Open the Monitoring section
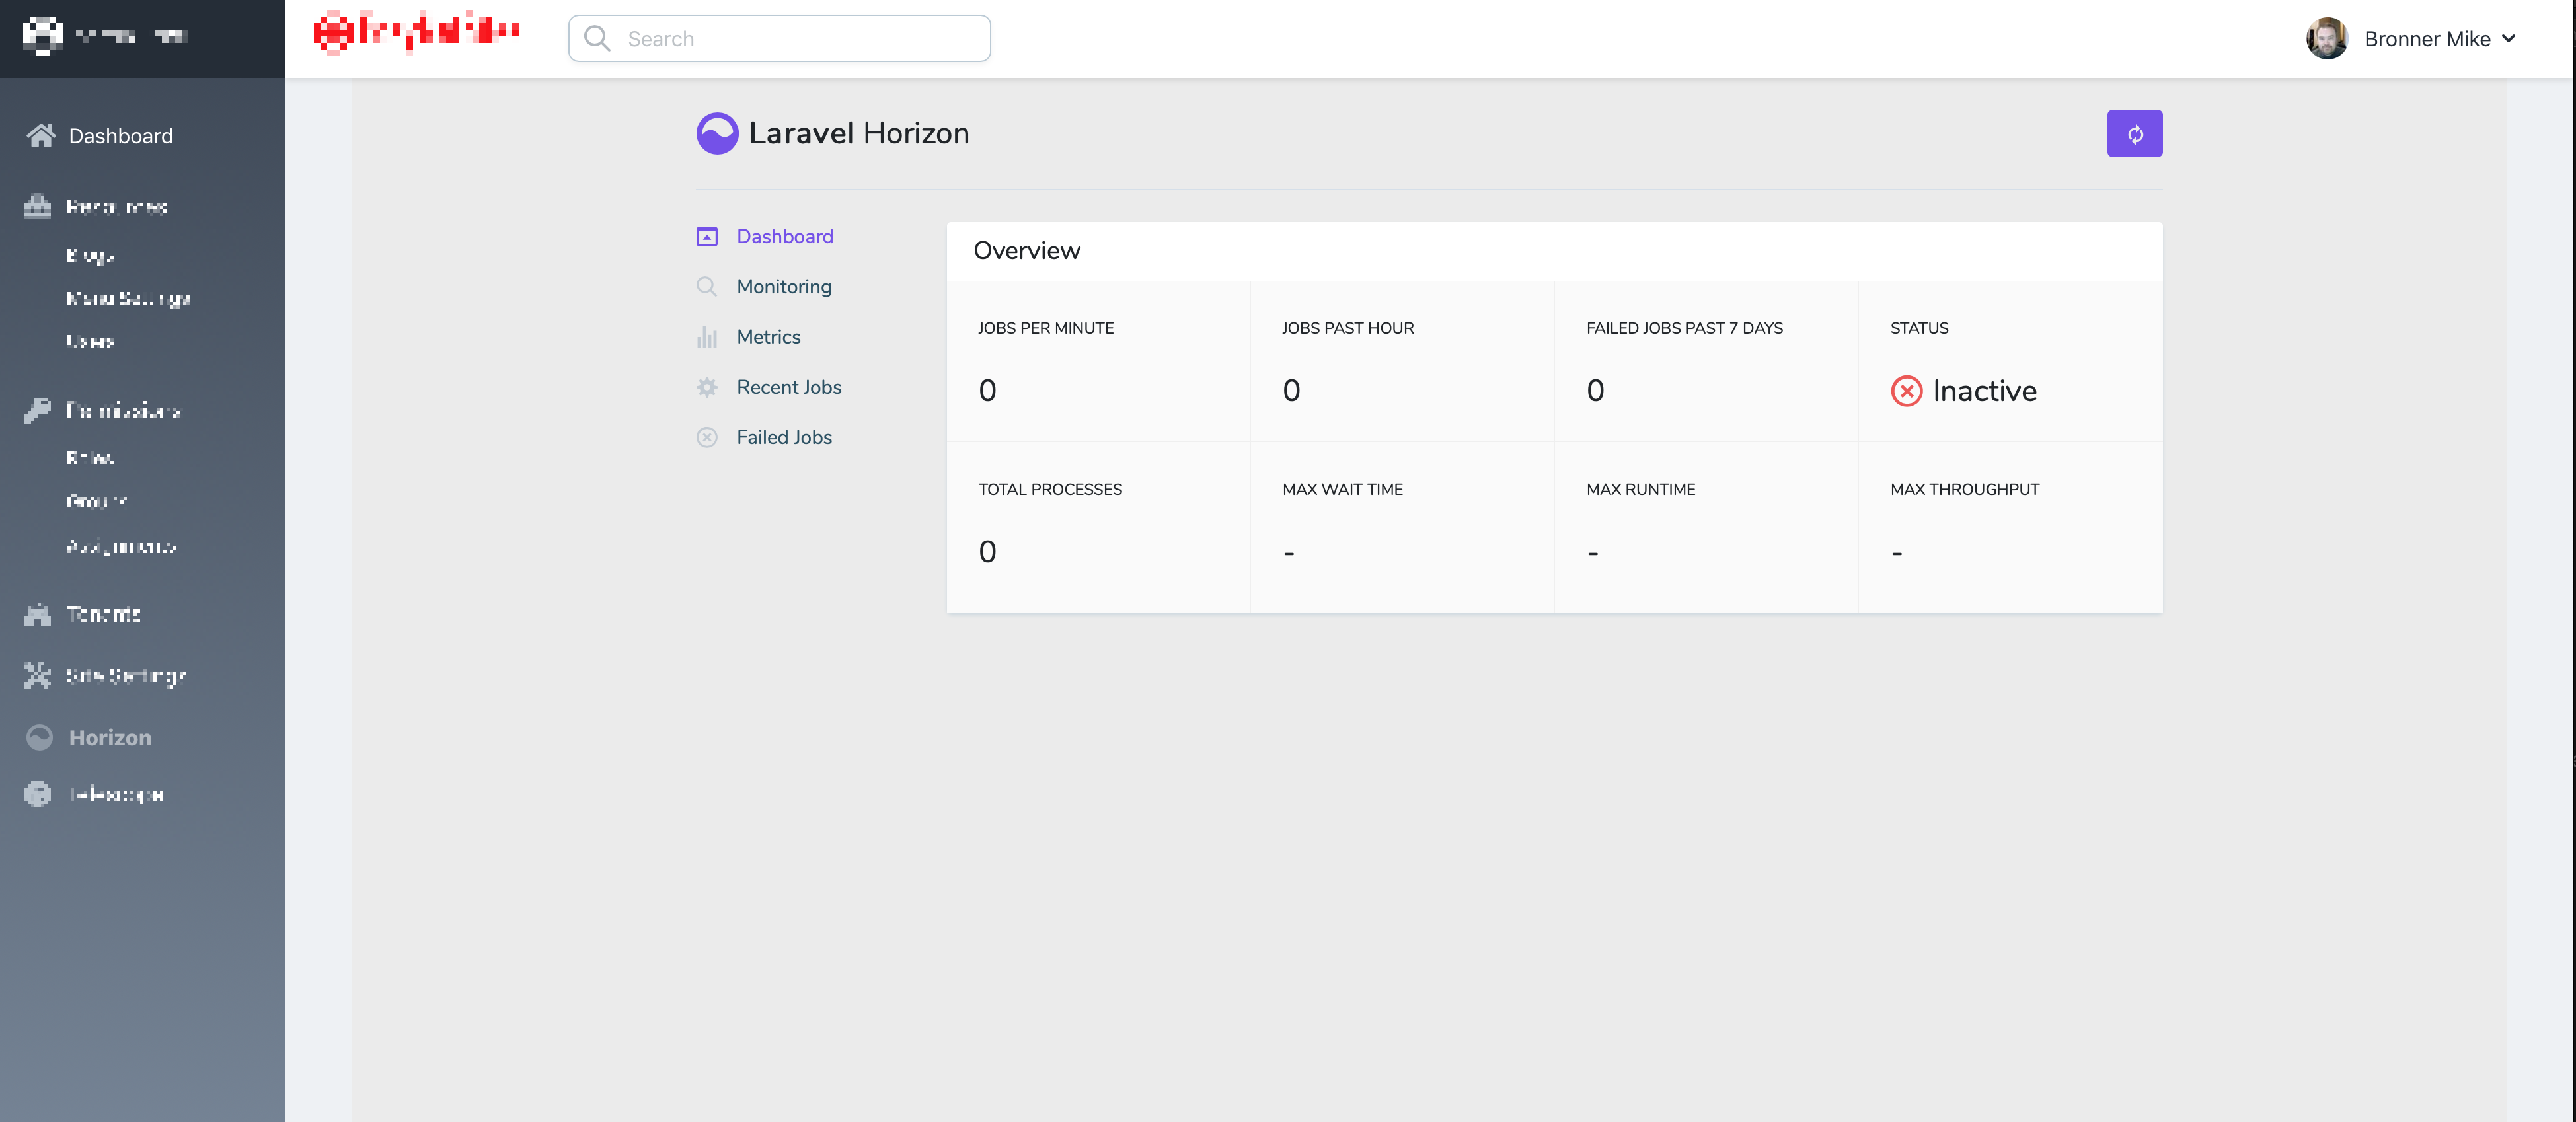 point(784,287)
